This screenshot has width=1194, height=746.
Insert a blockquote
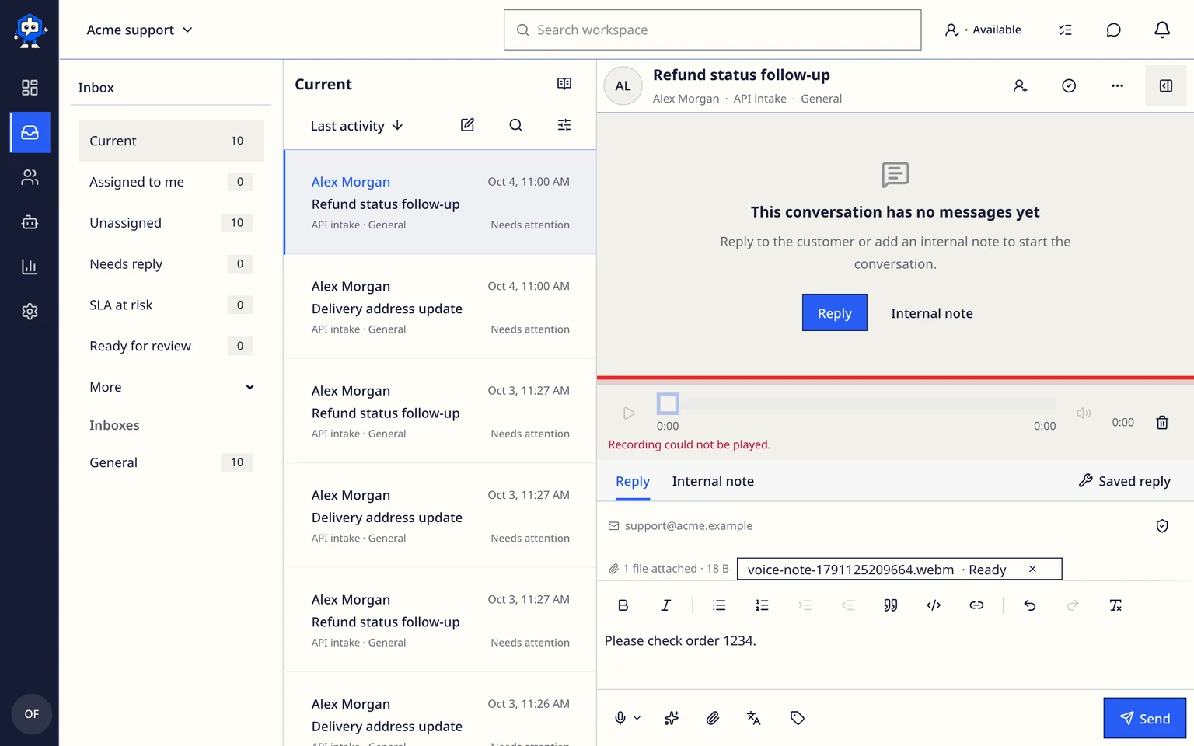(x=891, y=605)
